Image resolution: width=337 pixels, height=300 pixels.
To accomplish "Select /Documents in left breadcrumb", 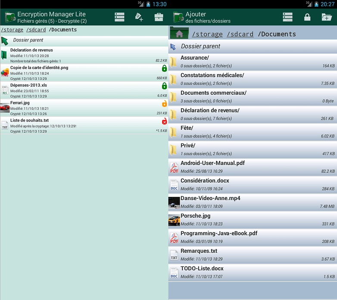I will click(x=63, y=30).
